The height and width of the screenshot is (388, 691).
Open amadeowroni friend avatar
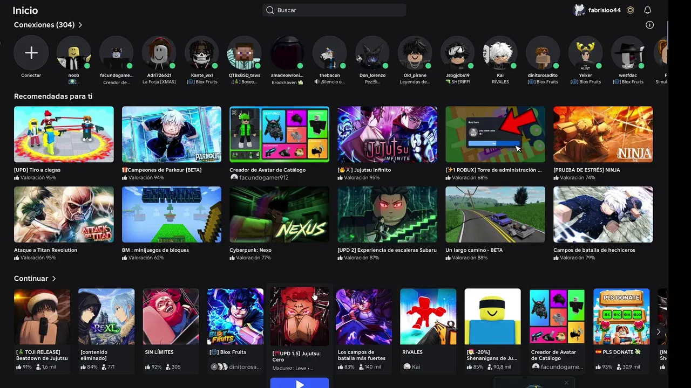[287, 53]
